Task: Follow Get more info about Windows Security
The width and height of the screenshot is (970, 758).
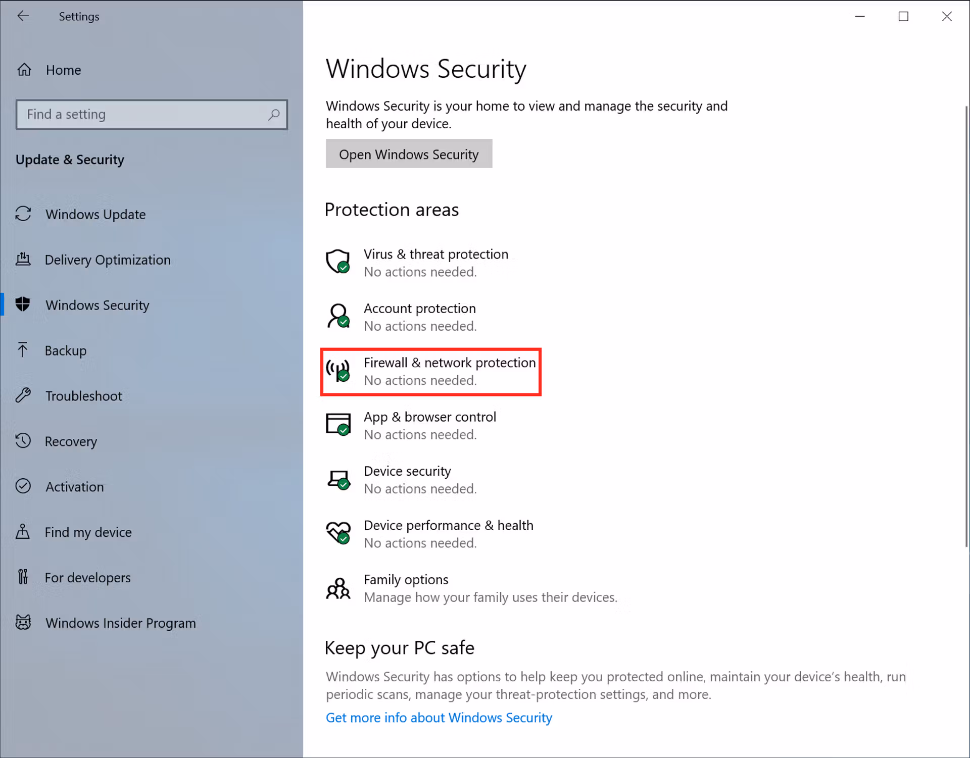Action: [x=439, y=717]
